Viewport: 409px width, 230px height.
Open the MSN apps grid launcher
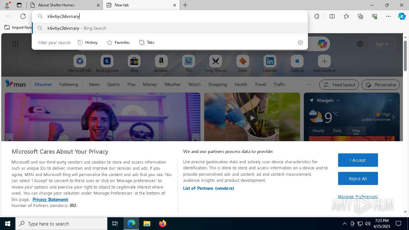tap(15, 44)
